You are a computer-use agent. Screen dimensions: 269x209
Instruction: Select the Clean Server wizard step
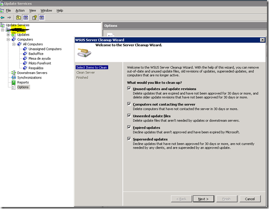click(x=86, y=73)
